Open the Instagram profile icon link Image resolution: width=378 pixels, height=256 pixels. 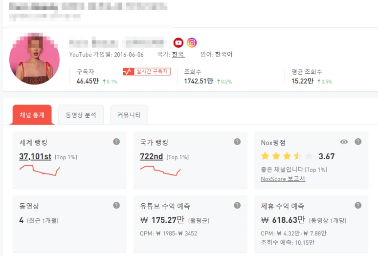192,43
